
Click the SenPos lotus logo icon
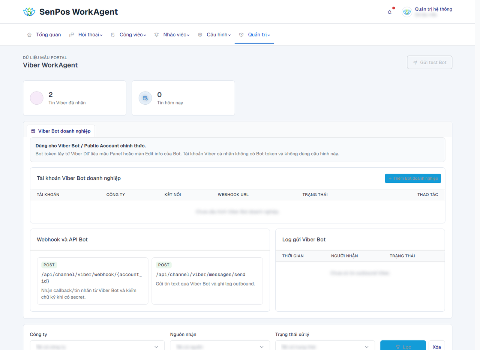pos(29,12)
